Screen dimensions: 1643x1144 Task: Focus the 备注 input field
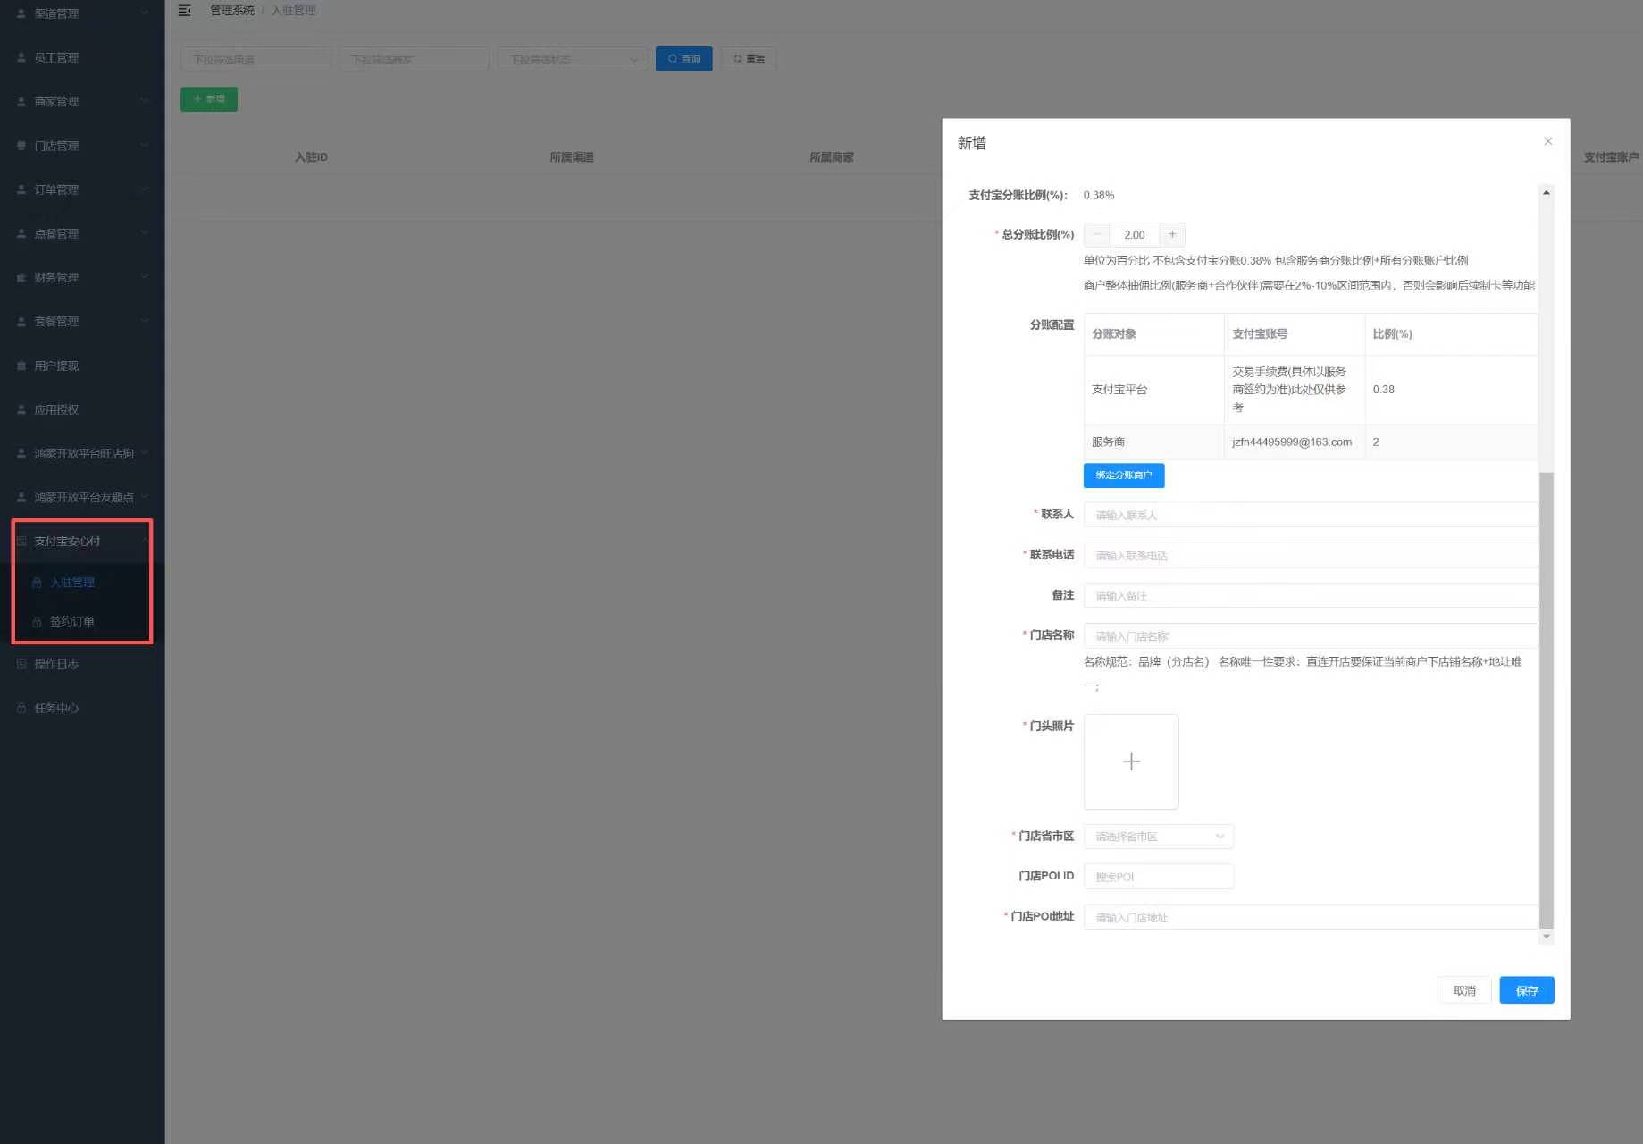[x=1311, y=595]
